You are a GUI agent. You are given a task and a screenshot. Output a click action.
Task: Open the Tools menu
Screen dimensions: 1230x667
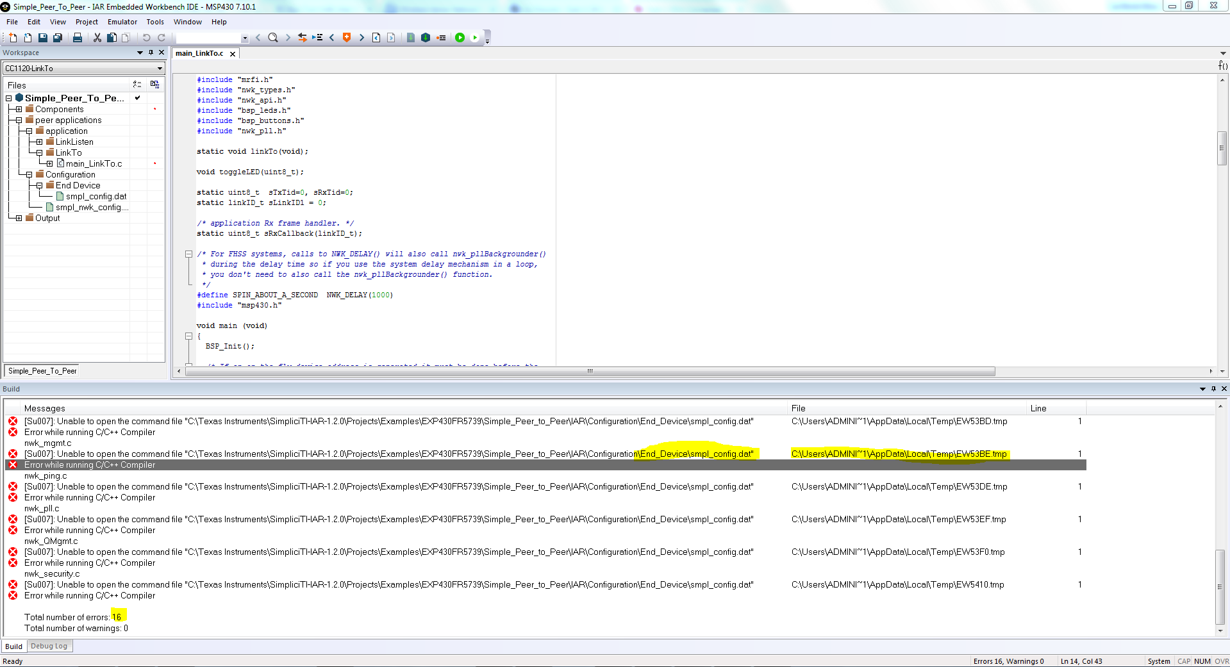(x=155, y=22)
